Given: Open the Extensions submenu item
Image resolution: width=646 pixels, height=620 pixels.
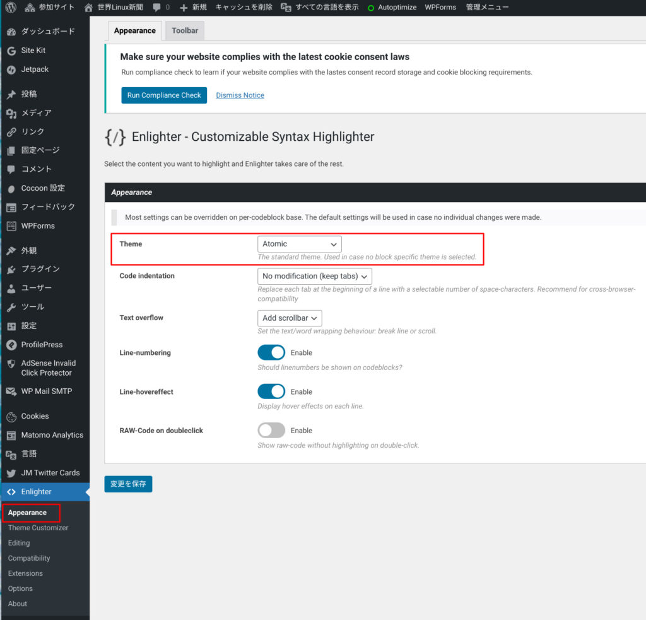Looking at the screenshot, I should [x=25, y=573].
